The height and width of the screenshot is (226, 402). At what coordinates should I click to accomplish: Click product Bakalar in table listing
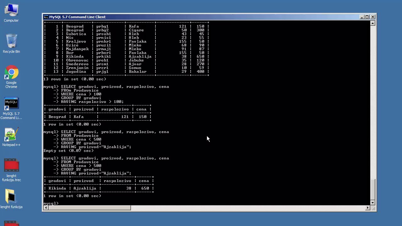click(x=138, y=72)
